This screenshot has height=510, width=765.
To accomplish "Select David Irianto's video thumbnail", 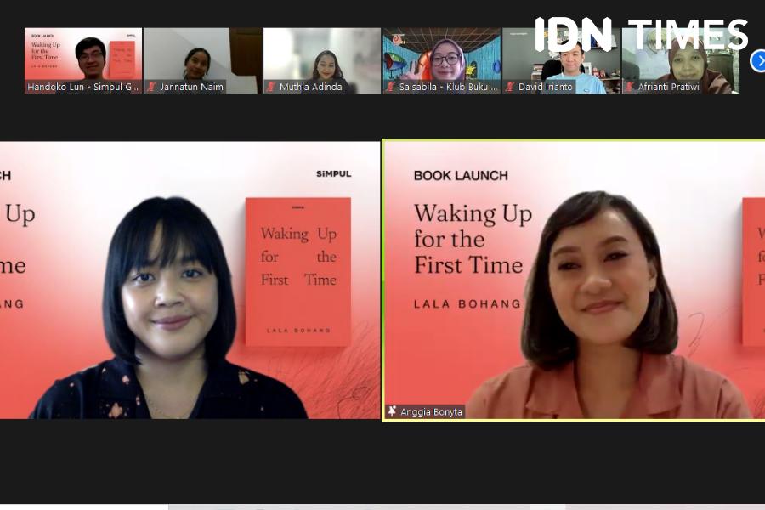I will [x=561, y=60].
